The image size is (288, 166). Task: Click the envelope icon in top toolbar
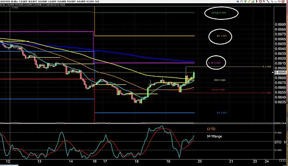[x=279, y=1]
